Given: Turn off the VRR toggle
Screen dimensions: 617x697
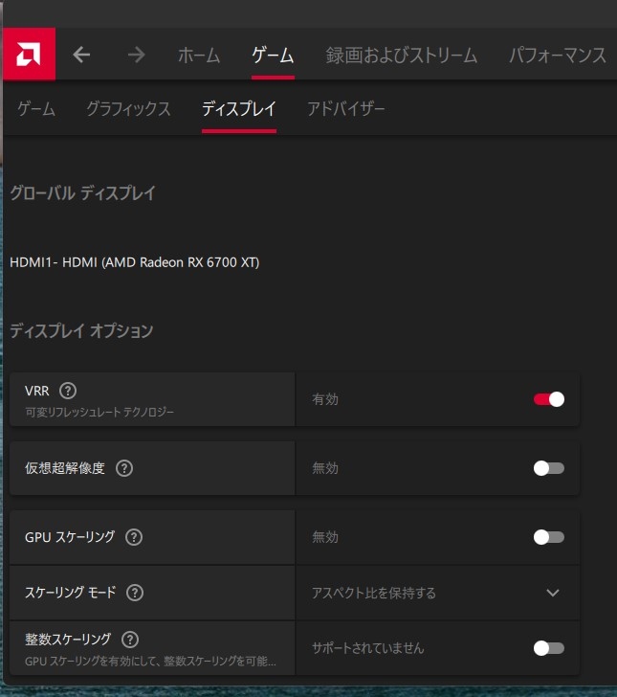Looking at the screenshot, I should coord(549,399).
